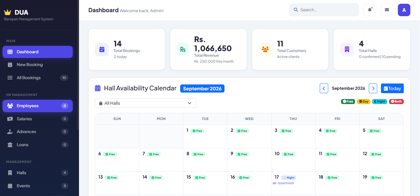The width and height of the screenshot is (420, 196).
Task: Go to previous month with left chevron
Action: tap(324, 88)
